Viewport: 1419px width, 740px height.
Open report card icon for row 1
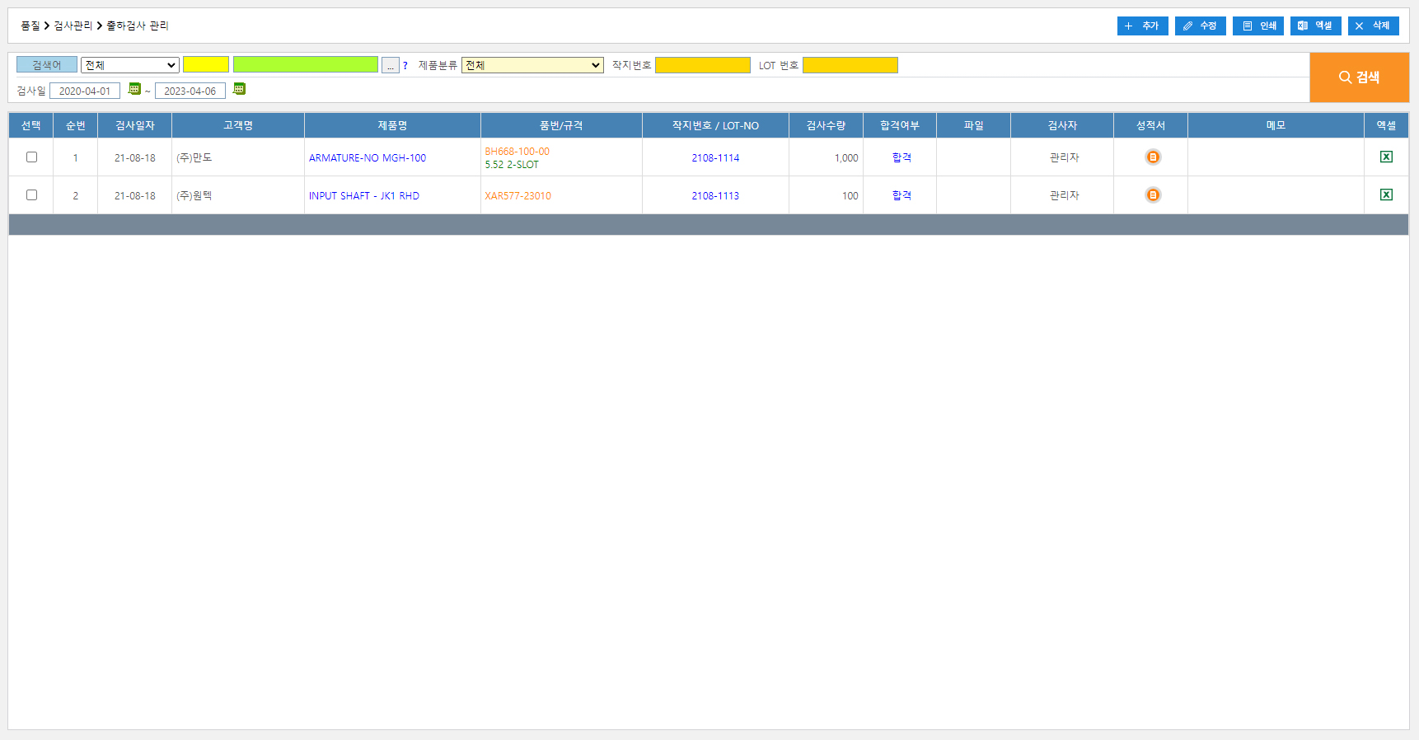[1152, 157]
